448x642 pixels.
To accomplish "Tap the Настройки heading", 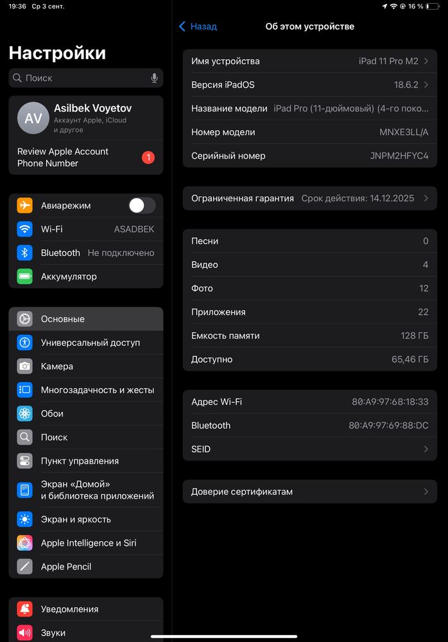I will point(57,53).
